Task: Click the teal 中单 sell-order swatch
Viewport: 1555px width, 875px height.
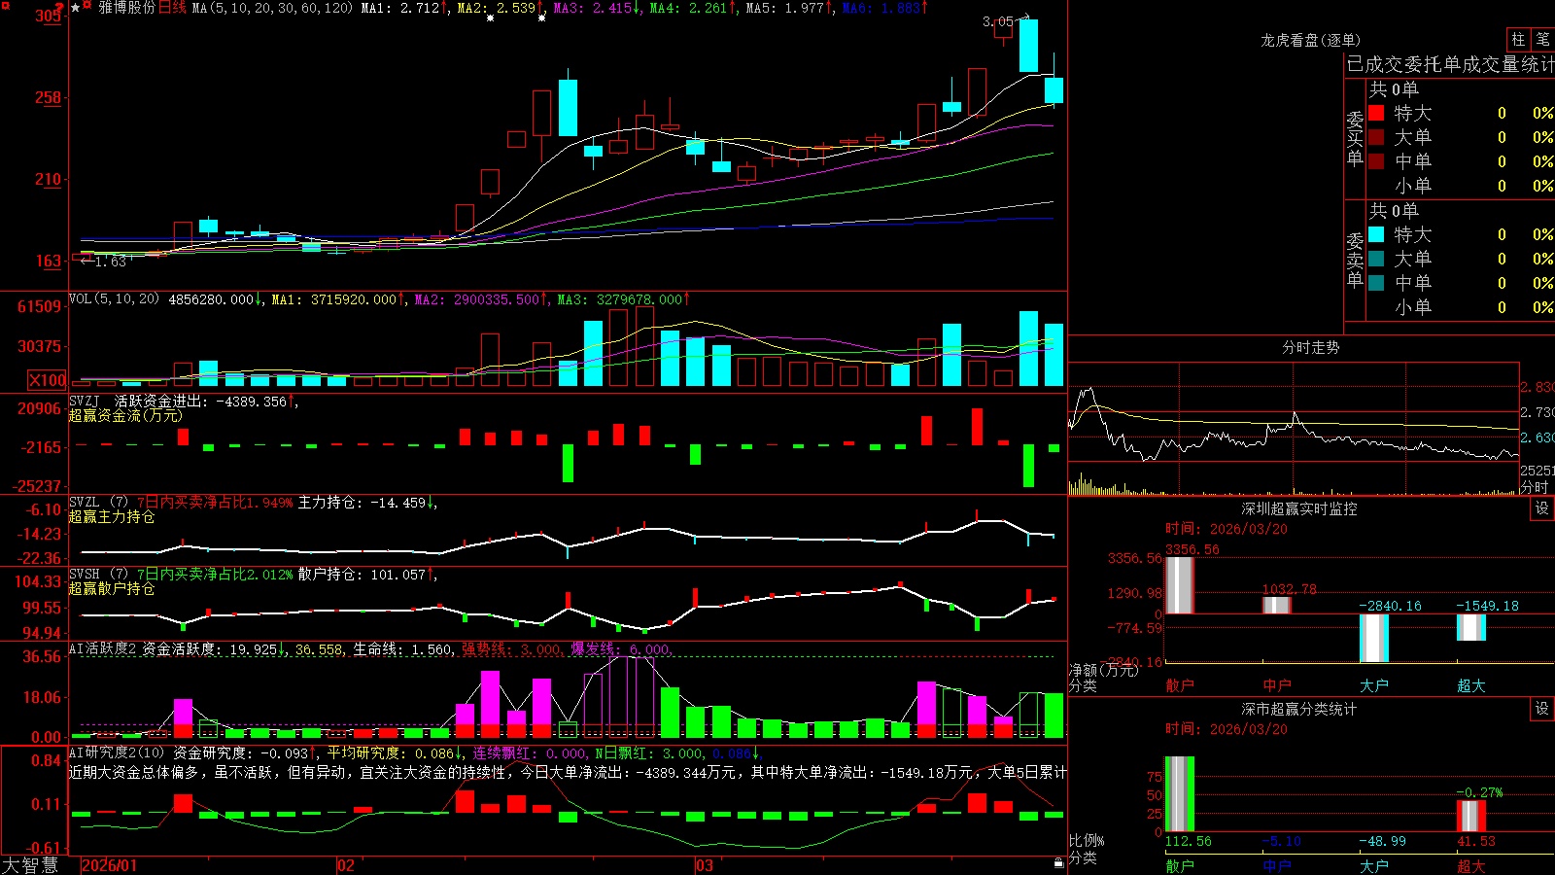Action: (1376, 283)
